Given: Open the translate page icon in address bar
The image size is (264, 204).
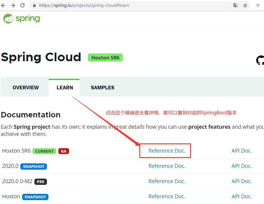Looking at the screenshot, I should point(236,5).
